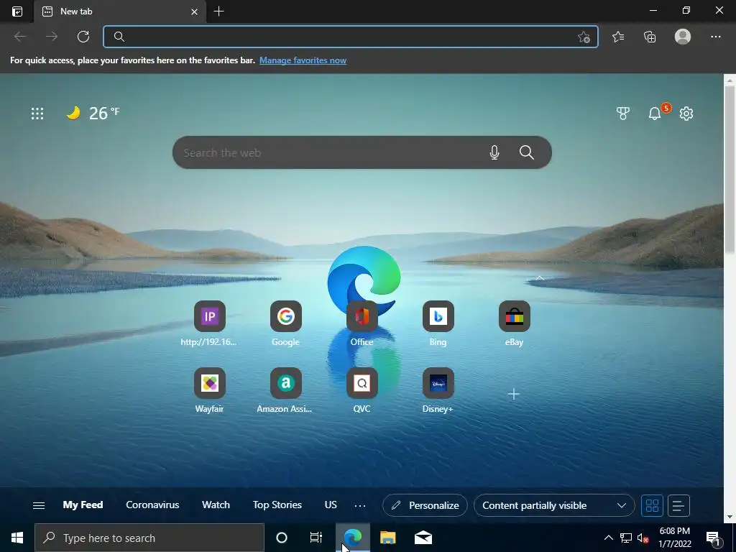Show hidden system tray icons chevron
Screen dimensions: 736x552
pos(608,538)
